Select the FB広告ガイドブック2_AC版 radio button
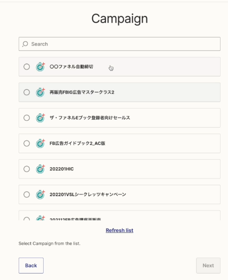 (x=27, y=143)
